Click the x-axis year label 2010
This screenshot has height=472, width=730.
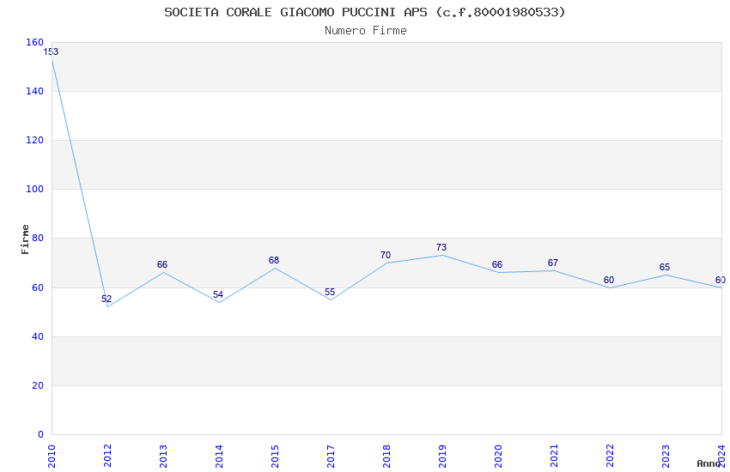coord(52,456)
